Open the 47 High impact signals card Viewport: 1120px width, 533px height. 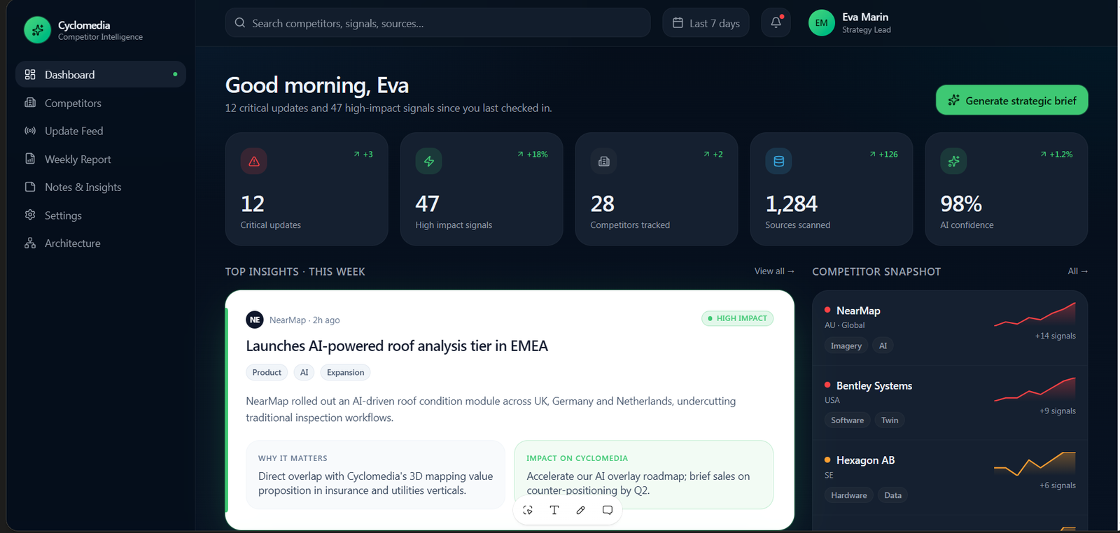pos(482,189)
